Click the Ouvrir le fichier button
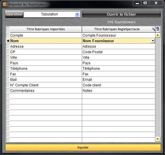 click(121, 14)
